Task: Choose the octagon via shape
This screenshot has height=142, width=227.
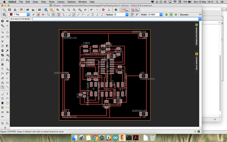Action: (x=176, y=15)
